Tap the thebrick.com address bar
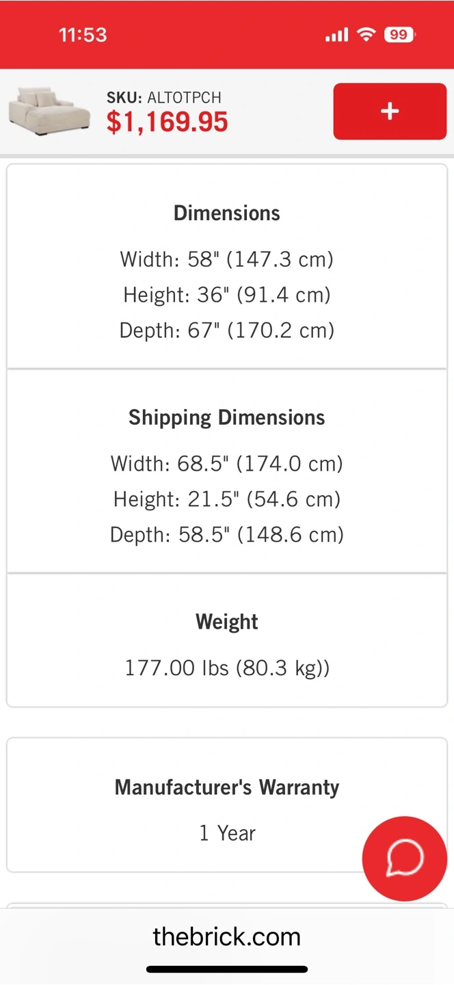454x985 pixels. click(227, 936)
